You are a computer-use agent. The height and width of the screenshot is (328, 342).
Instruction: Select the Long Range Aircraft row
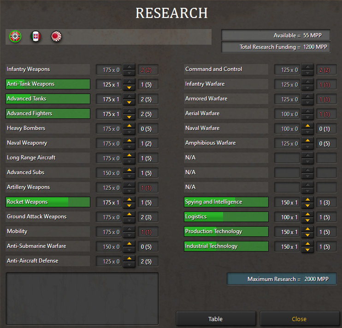(x=48, y=158)
